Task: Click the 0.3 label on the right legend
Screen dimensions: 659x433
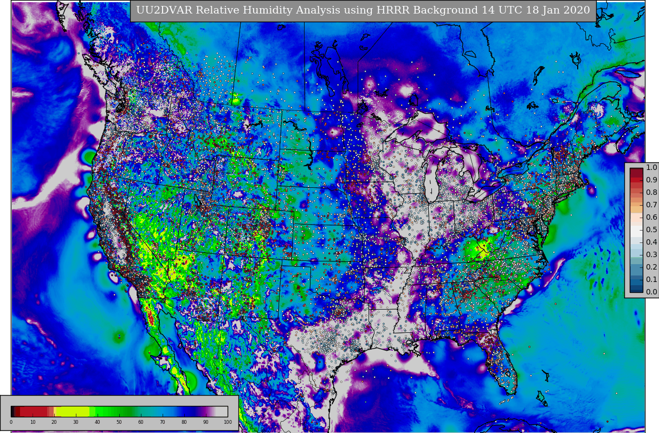Action: point(651,254)
